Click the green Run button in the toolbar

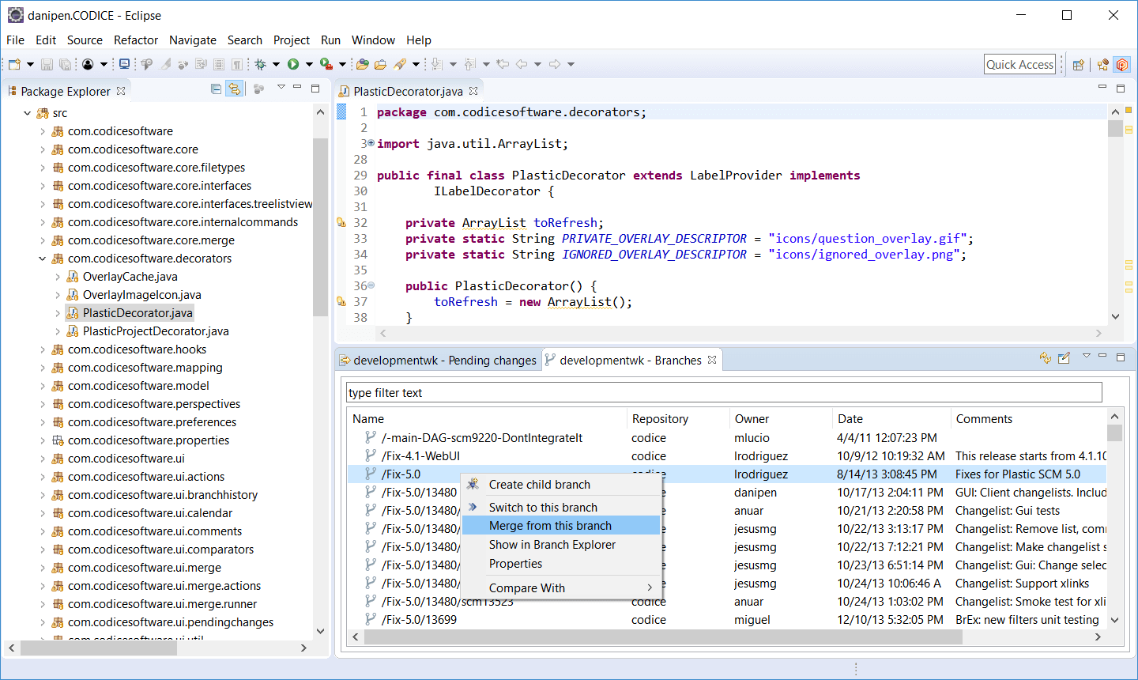[x=293, y=64]
